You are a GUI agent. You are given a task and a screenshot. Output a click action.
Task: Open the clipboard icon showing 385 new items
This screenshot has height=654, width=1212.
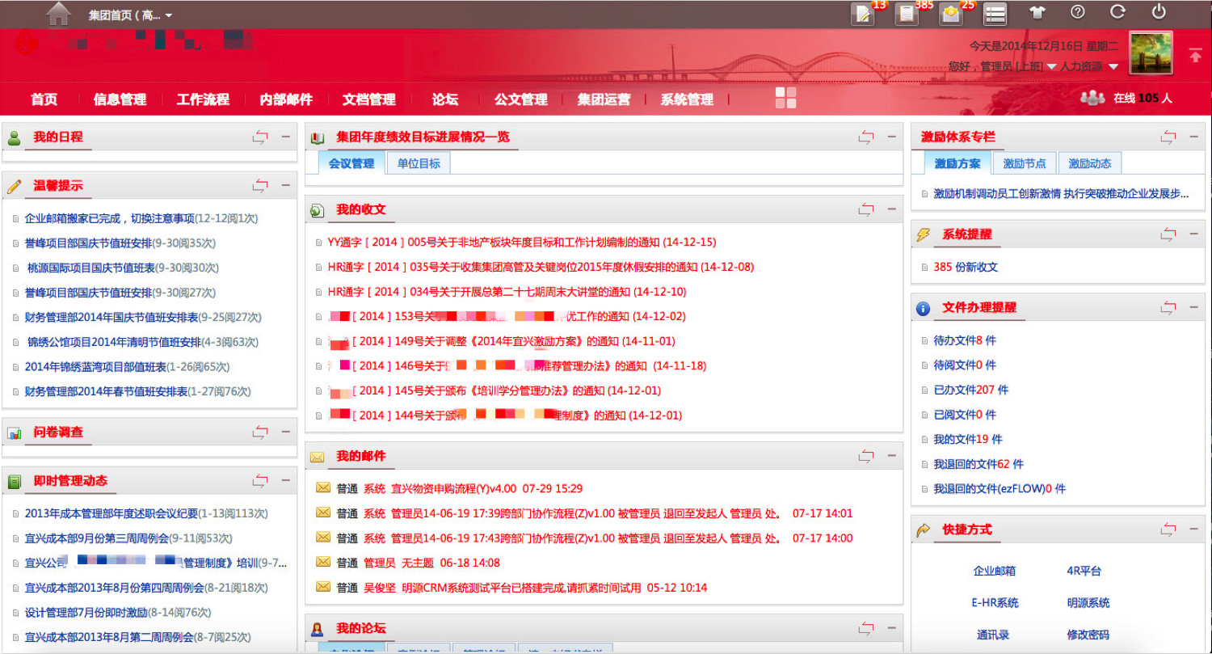pos(907,15)
